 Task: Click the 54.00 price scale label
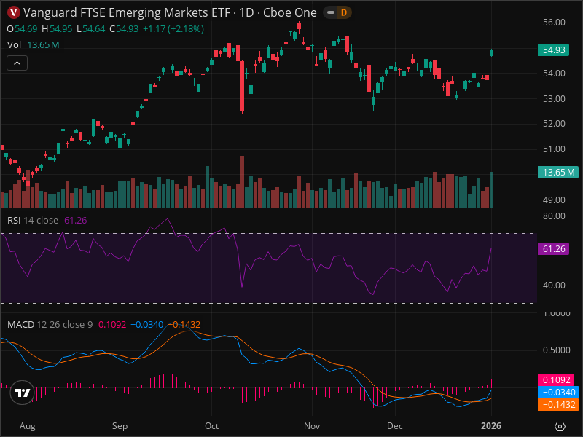pyautogui.click(x=554, y=74)
